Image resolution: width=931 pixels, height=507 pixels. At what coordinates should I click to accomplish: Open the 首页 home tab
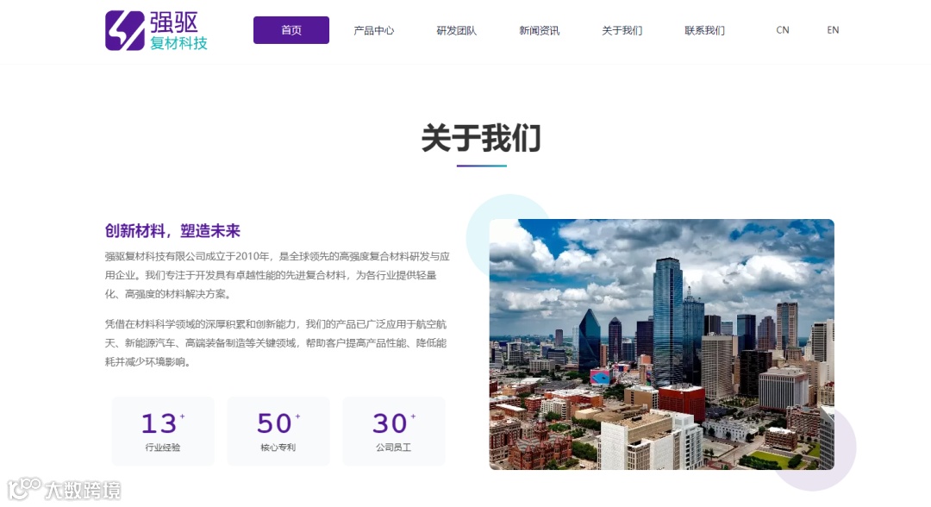[x=291, y=30]
